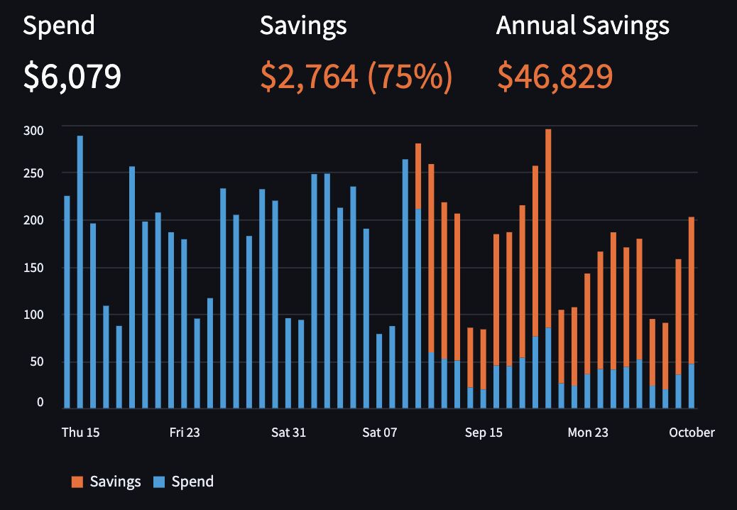737x510 pixels.
Task: Click the tallest orange savings bar near 300
Action: coord(548,229)
